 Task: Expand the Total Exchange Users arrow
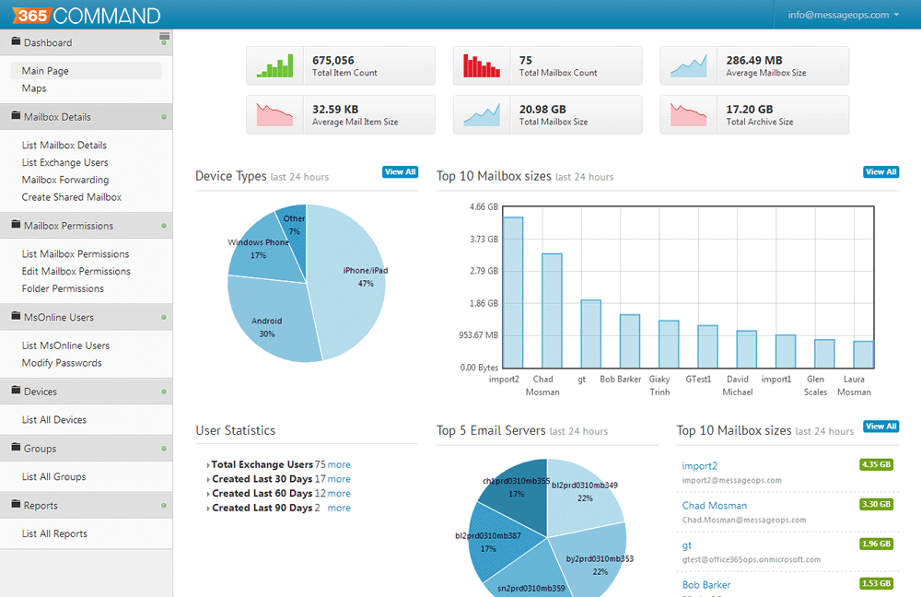tap(208, 465)
